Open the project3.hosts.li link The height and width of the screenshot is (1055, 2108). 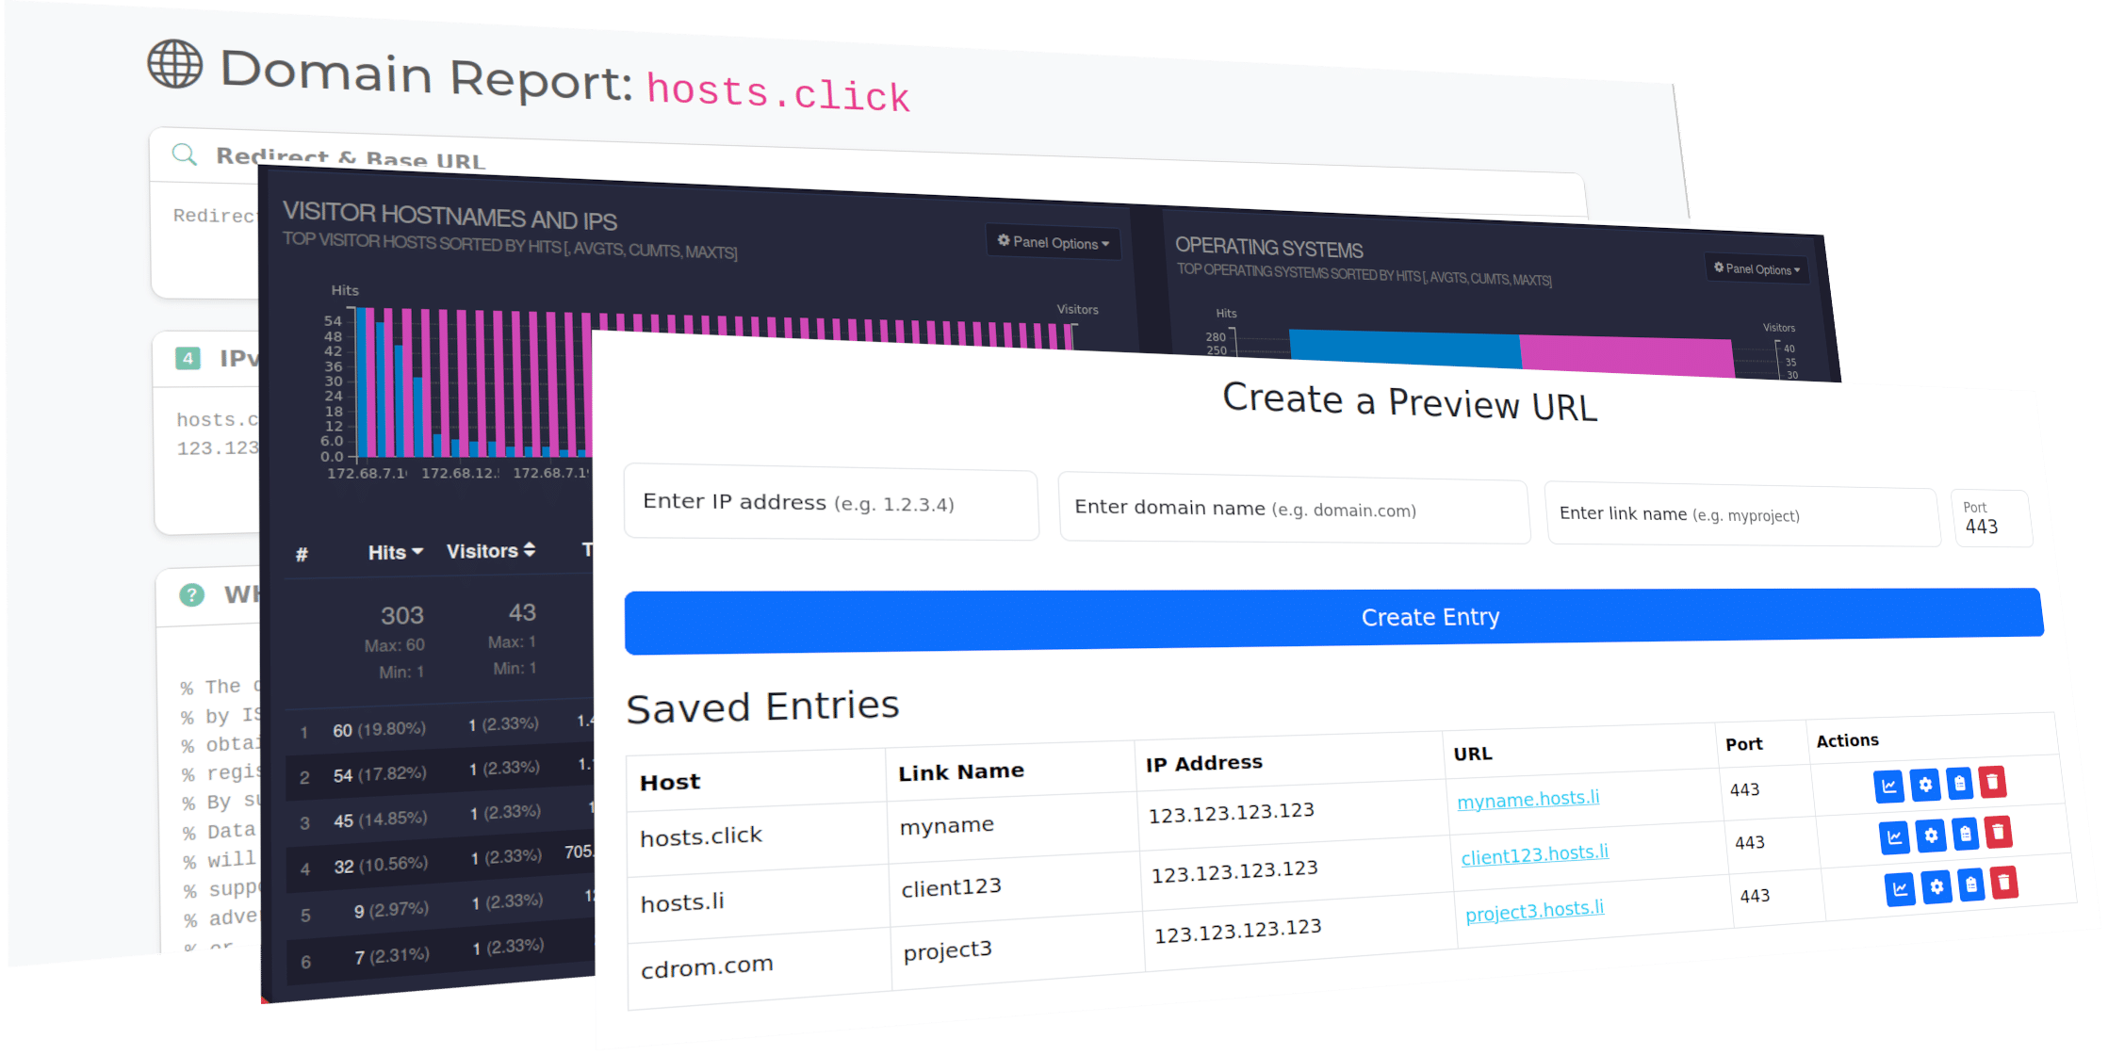coord(1534,910)
